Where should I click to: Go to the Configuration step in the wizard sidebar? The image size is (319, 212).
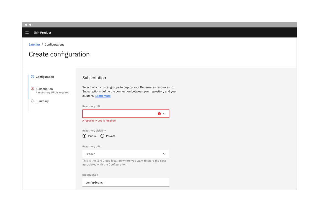pyautogui.click(x=45, y=77)
